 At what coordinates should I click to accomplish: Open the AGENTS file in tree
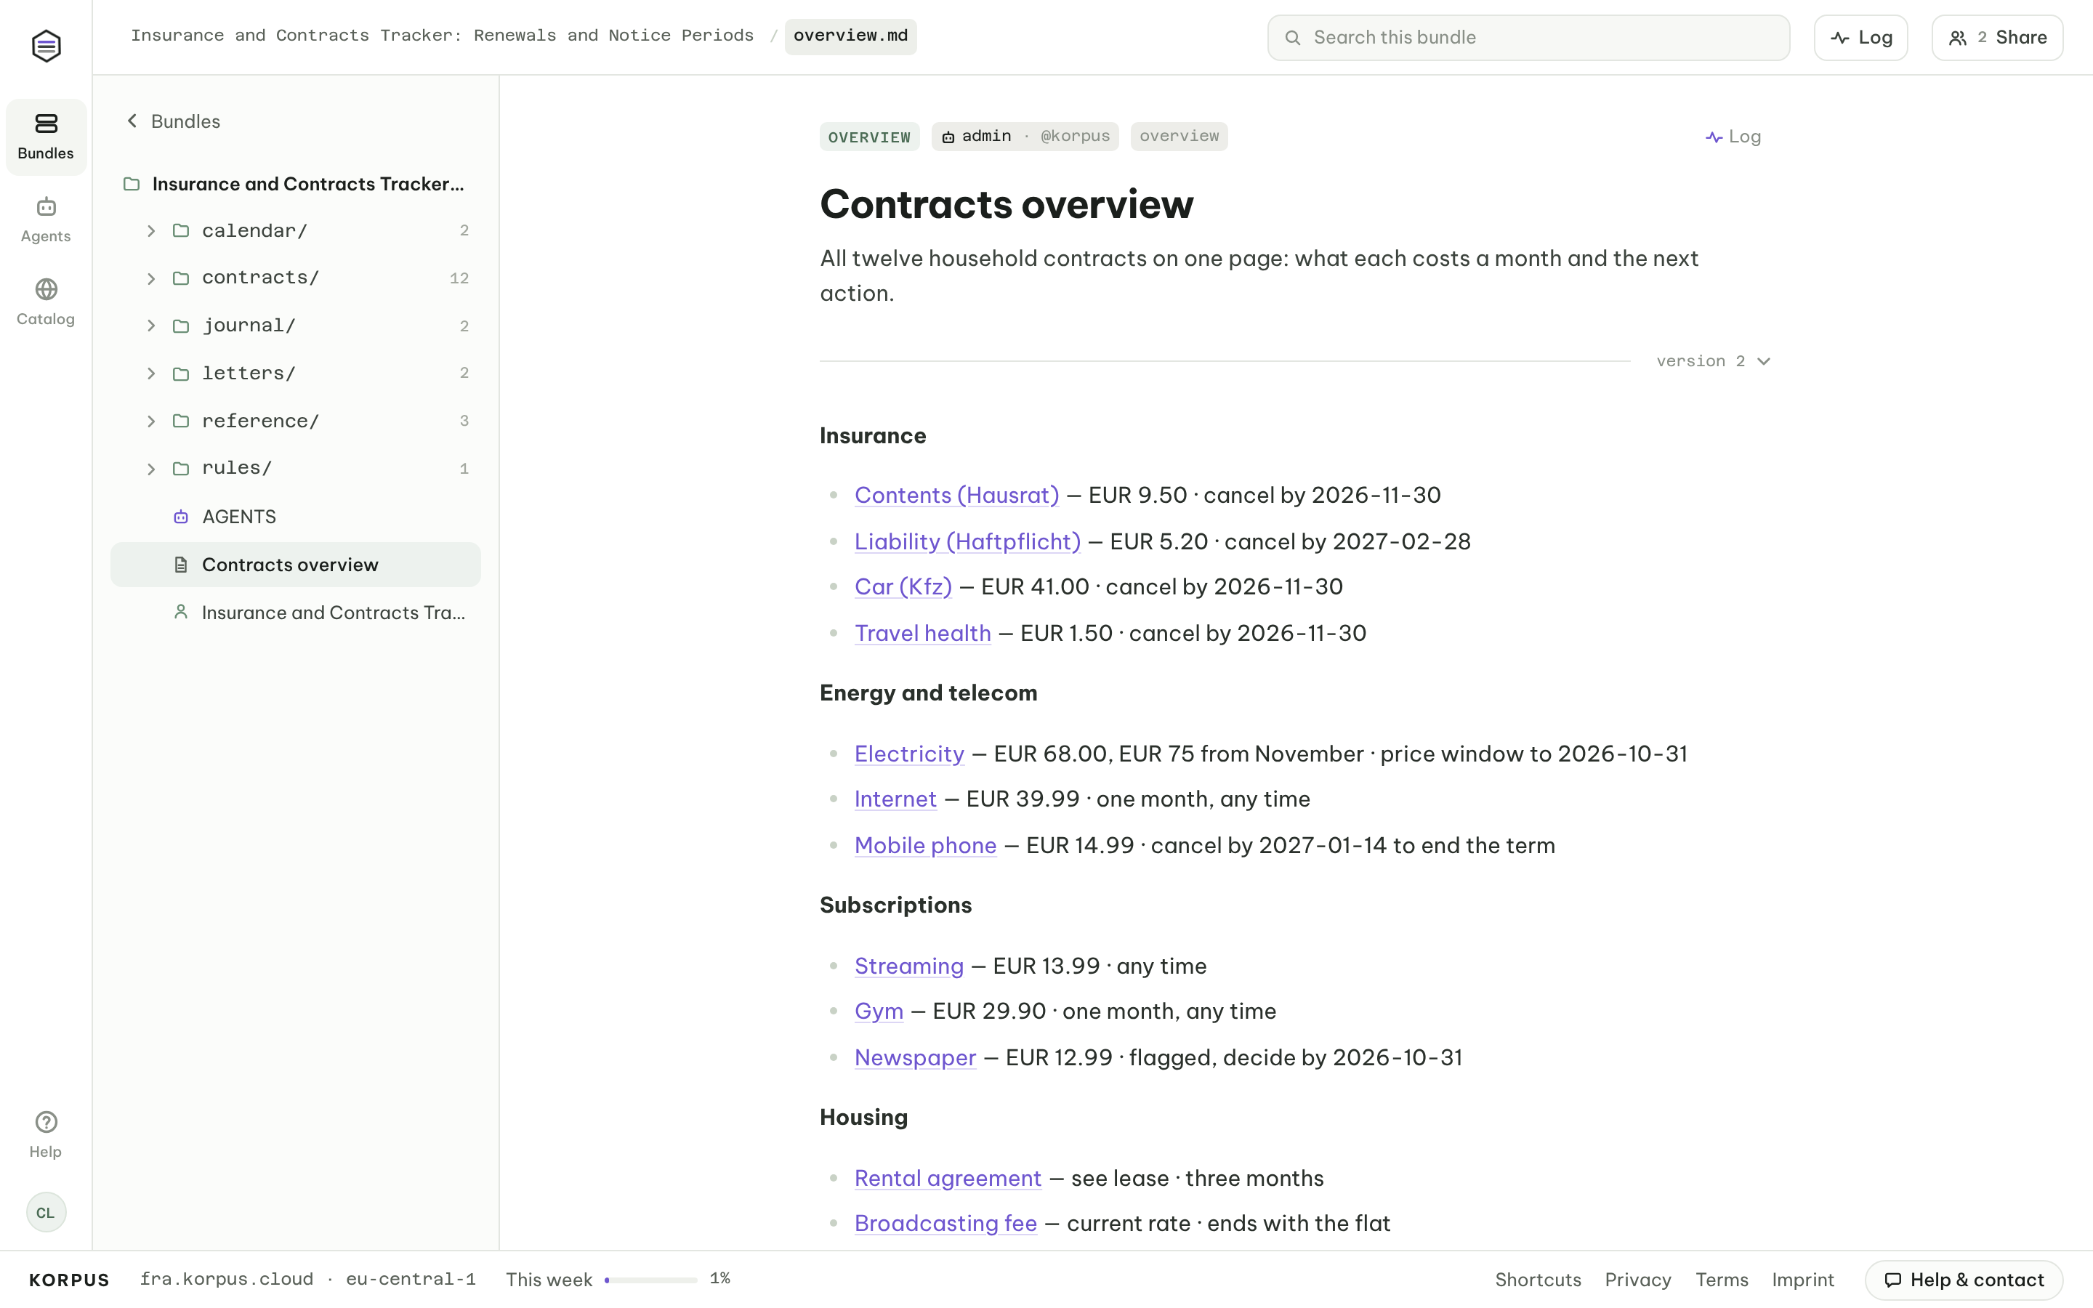coord(296,517)
